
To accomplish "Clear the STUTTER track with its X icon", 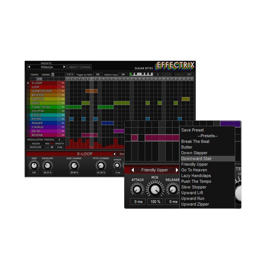I will tap(59, 111).
